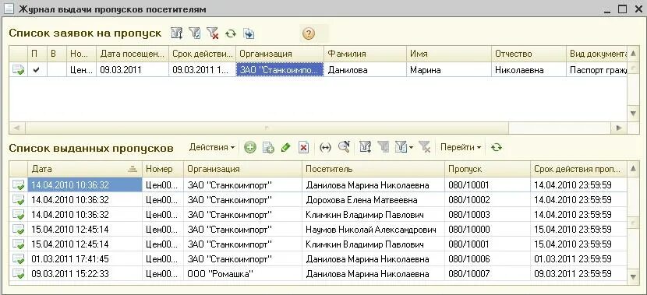
Task: Refresh the issued passes list
Action: [497, 147]
